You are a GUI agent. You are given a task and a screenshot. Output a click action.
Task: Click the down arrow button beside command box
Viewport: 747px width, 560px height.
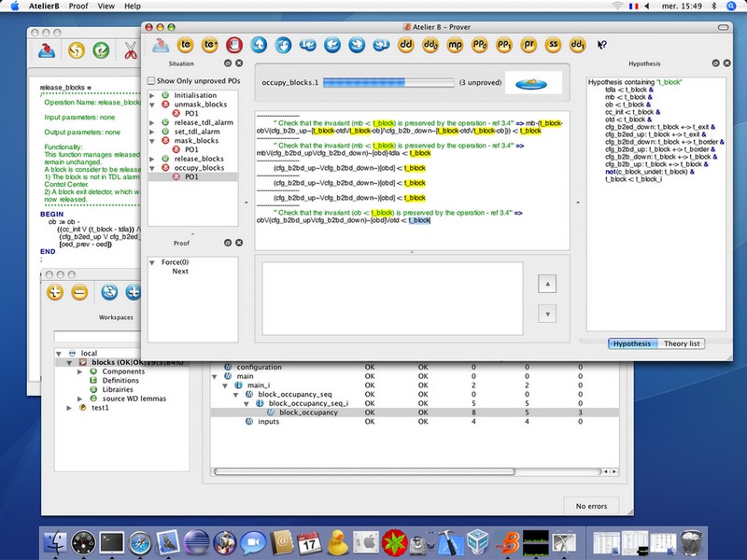(547, 315)
